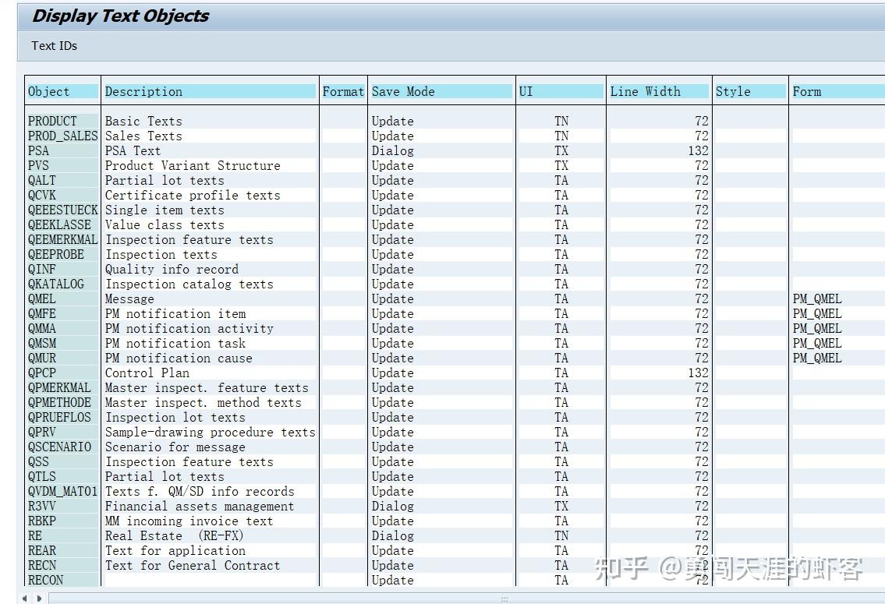Click the RECON object cell

click(62, 580)
